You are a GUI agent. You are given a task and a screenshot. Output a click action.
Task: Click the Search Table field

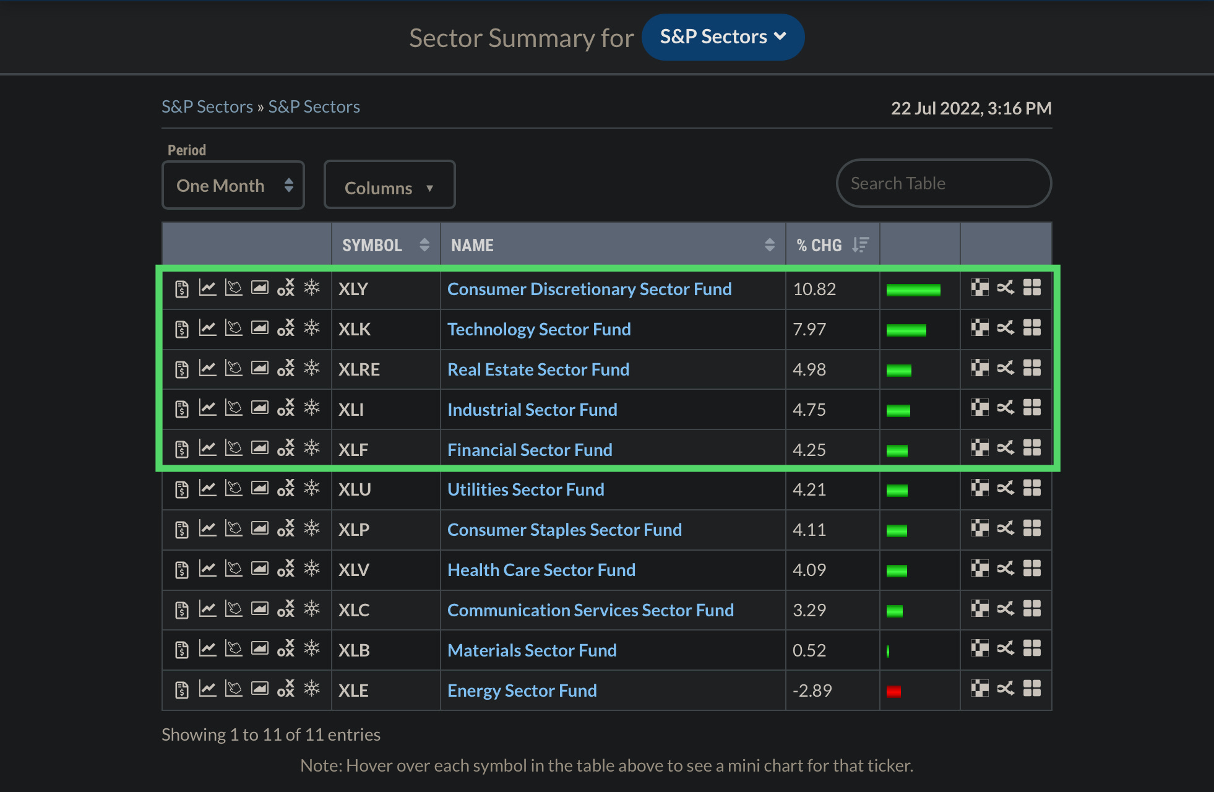[x=944, y=183]
